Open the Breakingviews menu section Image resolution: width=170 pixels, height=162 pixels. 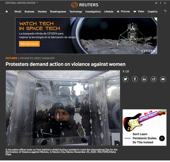coord(58,11)
